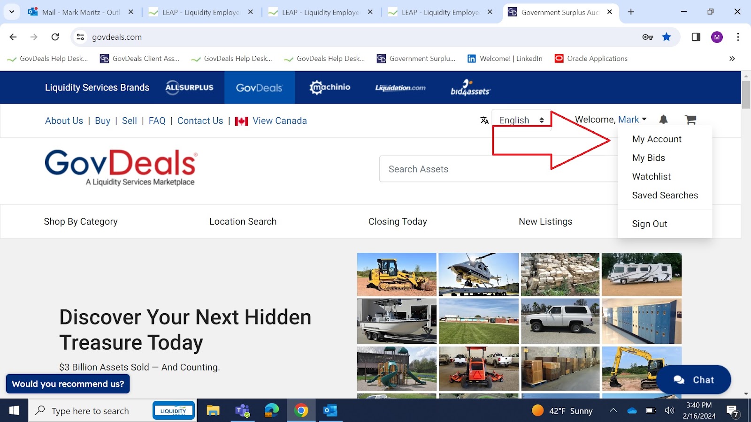Expand the bookmarks overflow chevron
Screen dimensions: 751x422
point(732,59)
